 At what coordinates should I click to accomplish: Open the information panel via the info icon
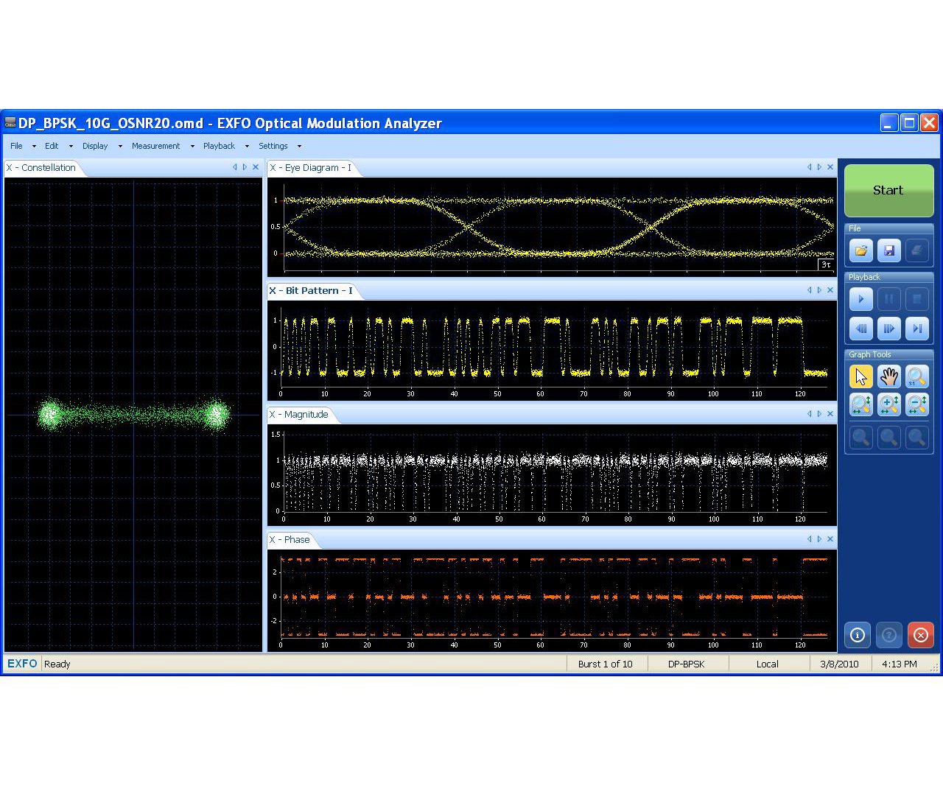click(857, 634)
